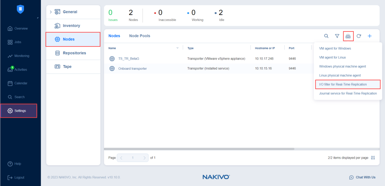Sort by the Name column header

pyautogui.click(x=112, y=48)
